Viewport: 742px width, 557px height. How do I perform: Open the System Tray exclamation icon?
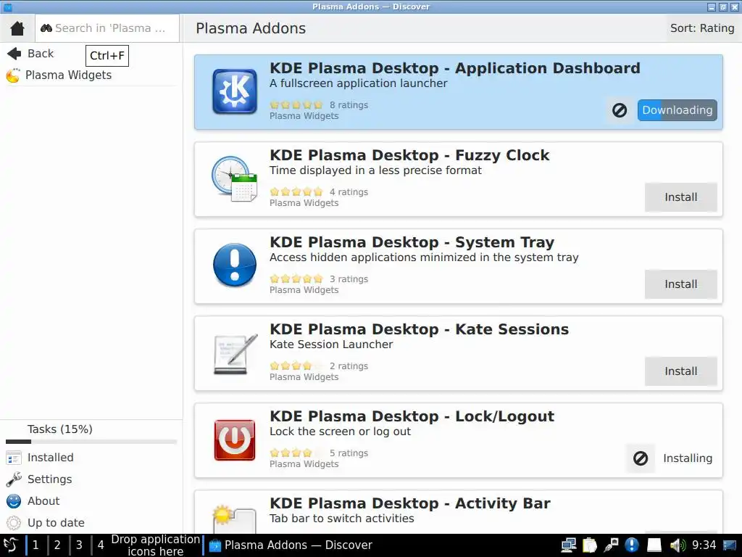(234, 265)
